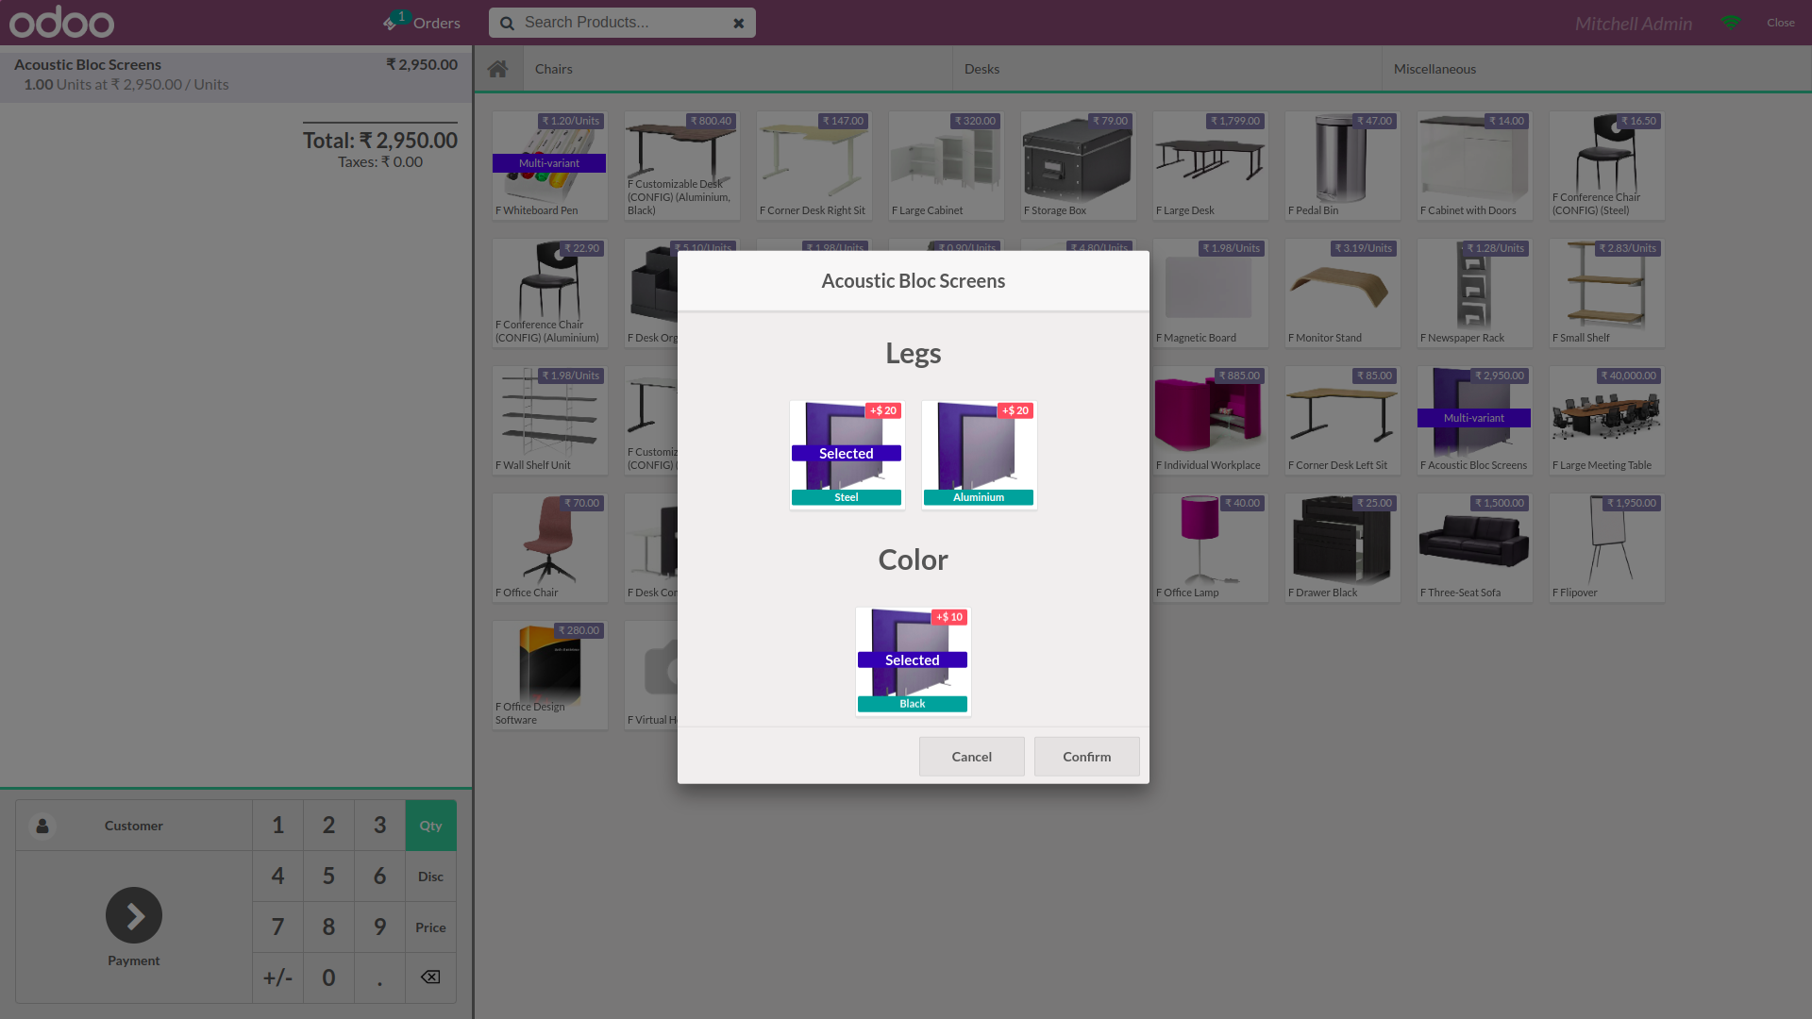Click the Odoo logo
Screen dimensions: 1812x1019
click(62, 23)
